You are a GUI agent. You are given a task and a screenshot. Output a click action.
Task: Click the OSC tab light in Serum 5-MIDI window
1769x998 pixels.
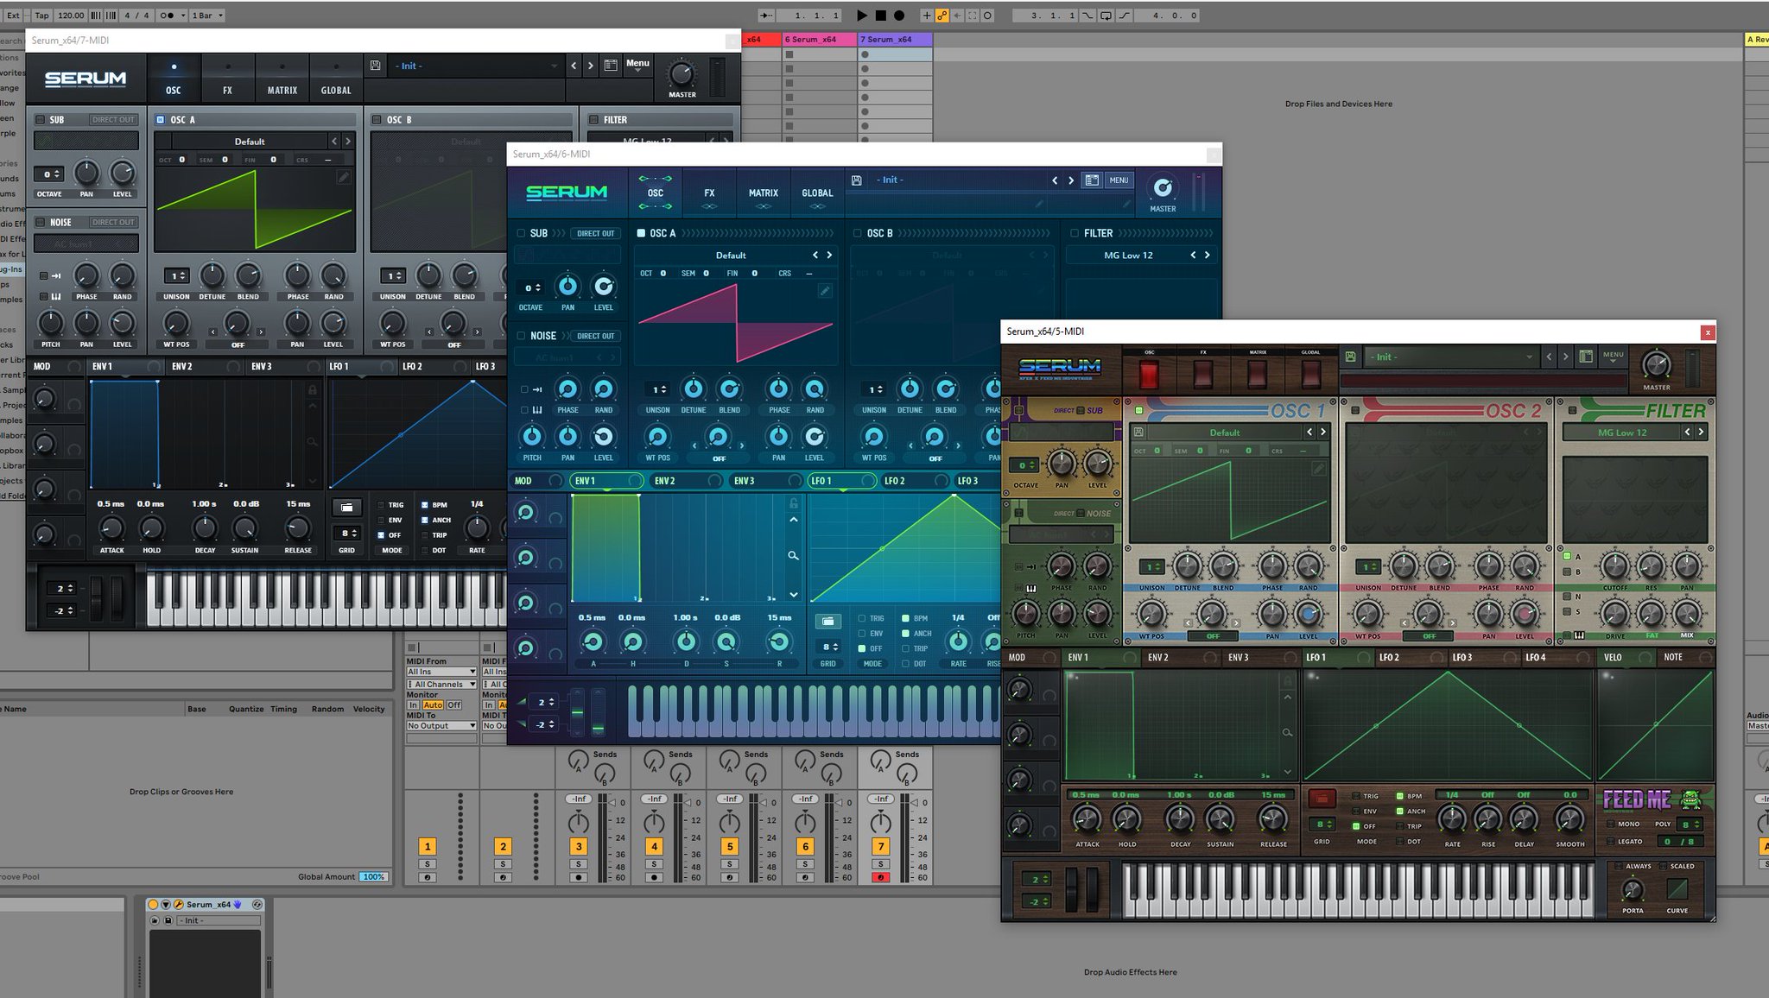click(1149, 375)
